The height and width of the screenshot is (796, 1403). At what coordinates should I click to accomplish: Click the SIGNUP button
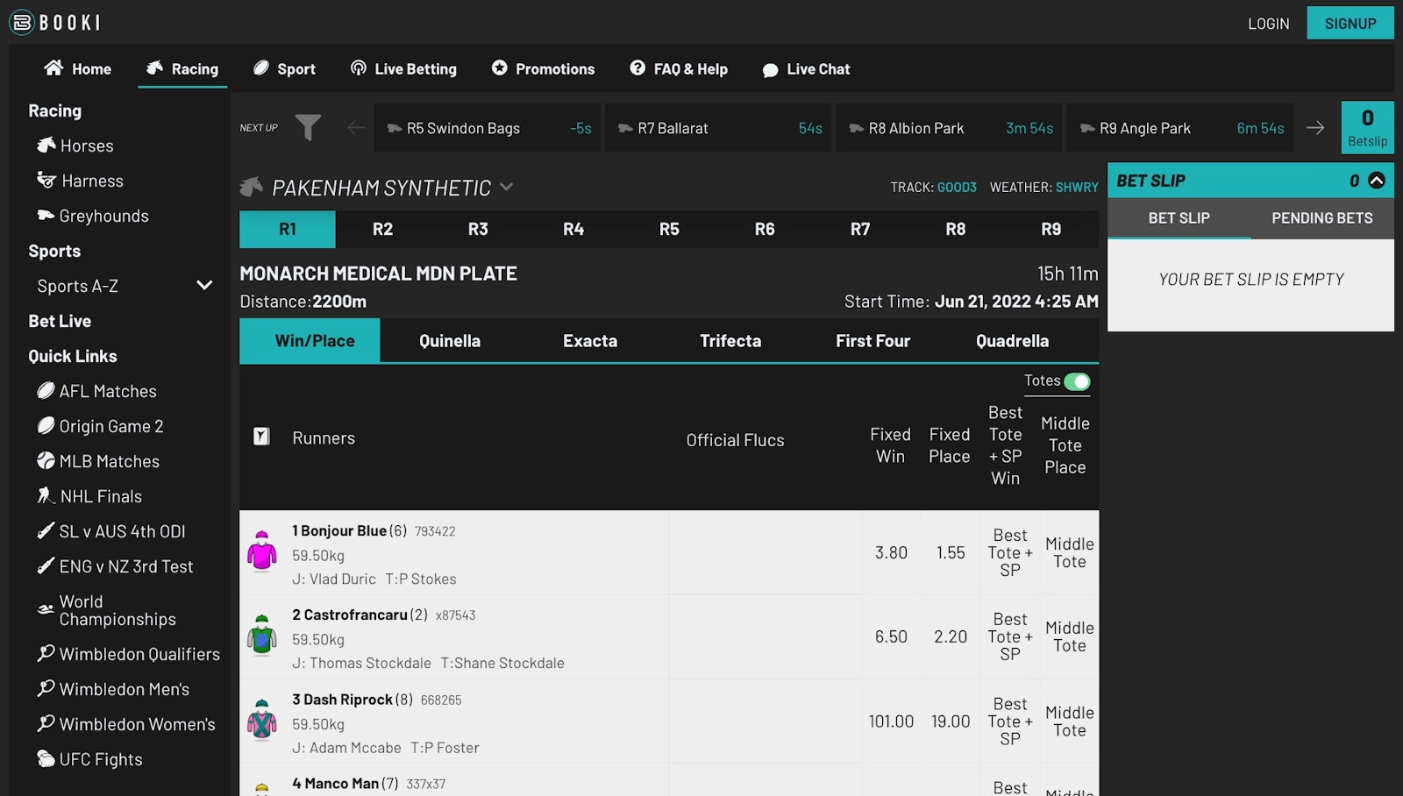coord(1350,23)
